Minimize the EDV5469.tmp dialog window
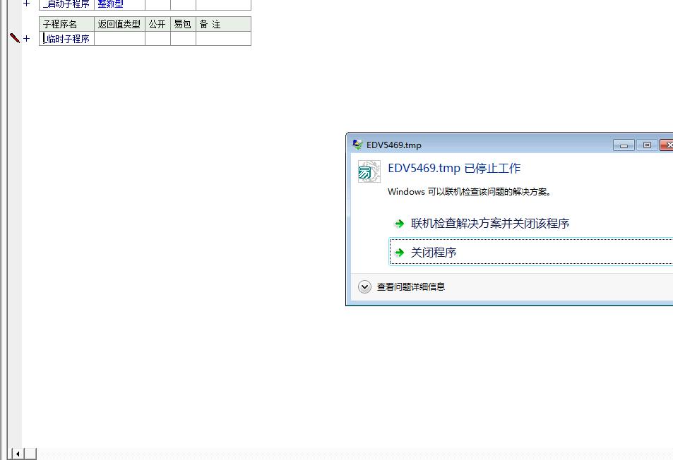The image size is (673, 460). click(624, 145)
